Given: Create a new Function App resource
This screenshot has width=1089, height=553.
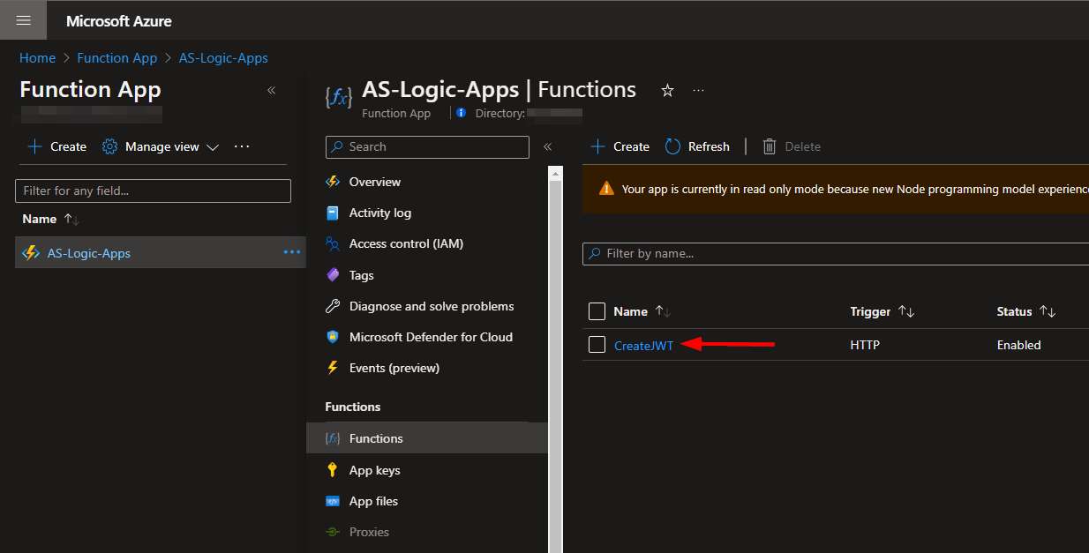Looking at the screenshot, I should pos(56,146).
